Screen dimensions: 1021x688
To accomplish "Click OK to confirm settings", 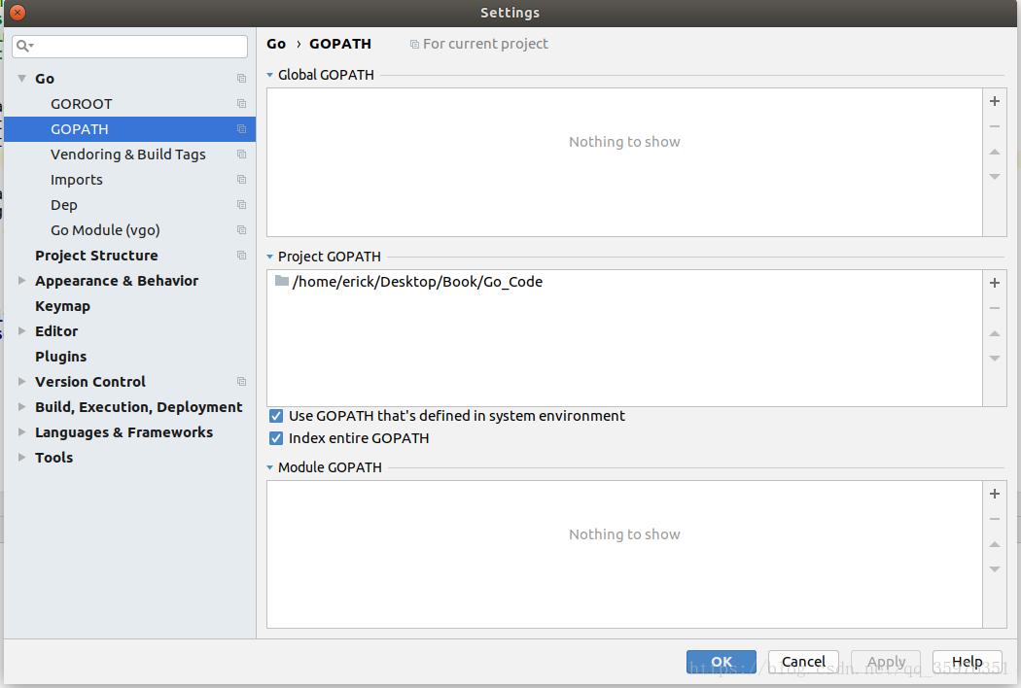I will 722,662.
